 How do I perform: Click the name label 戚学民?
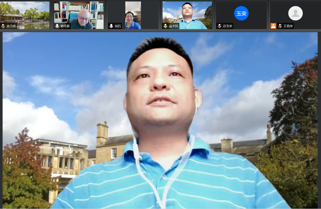(174, 26)
